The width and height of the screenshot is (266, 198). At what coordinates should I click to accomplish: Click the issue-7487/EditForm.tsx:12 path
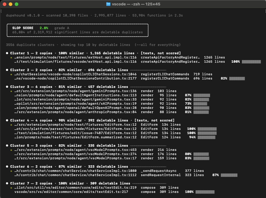pos(76,133)
